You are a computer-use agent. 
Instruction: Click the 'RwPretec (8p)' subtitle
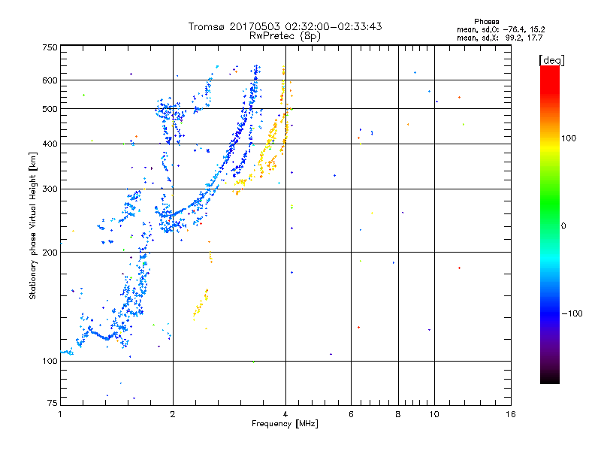(285, 36)
